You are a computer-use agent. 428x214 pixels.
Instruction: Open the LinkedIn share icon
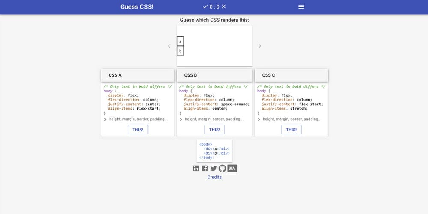coord(196,168)
